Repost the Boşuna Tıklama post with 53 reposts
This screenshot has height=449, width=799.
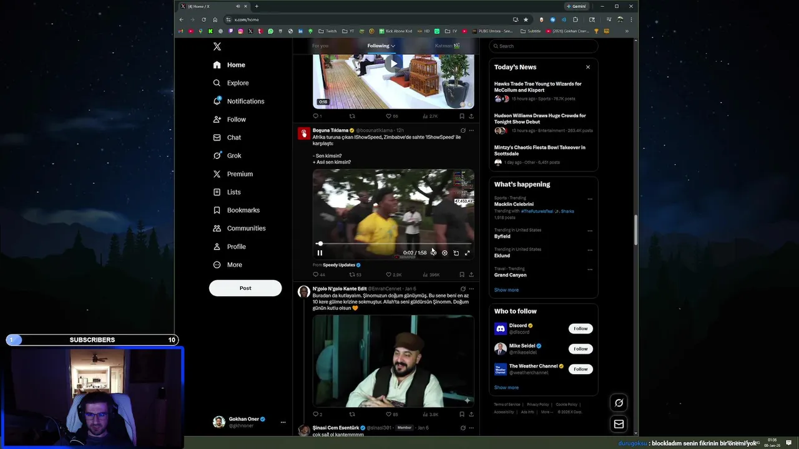click(352, 274)
